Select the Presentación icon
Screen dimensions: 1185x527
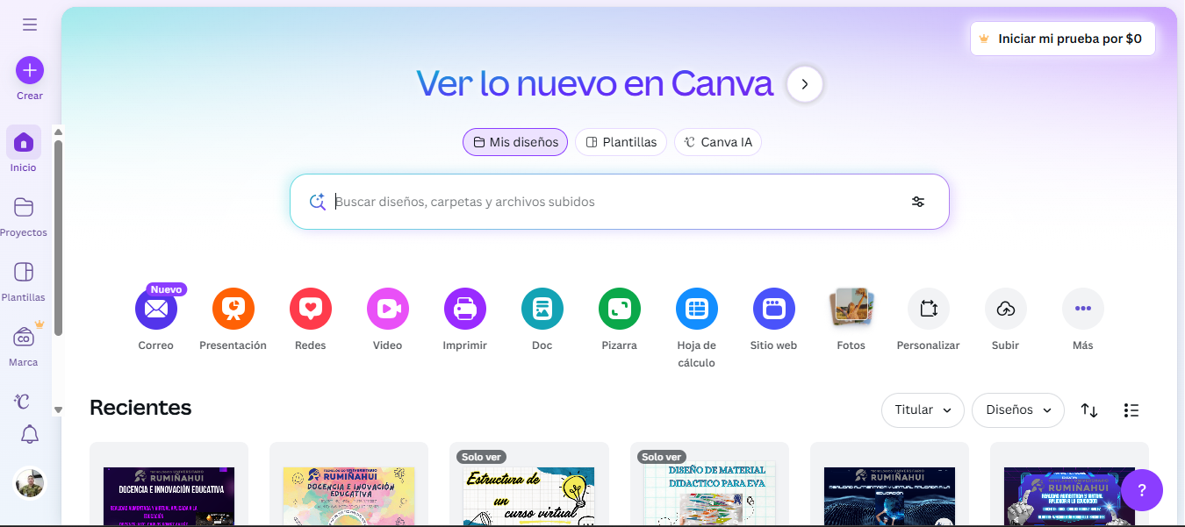tap(233, 309)
